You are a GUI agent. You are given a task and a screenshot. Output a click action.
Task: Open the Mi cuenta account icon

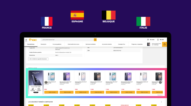coord(148,40)
